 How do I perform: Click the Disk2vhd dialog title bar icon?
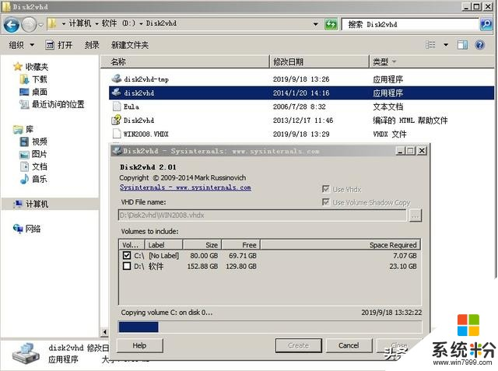coord(117,150)
